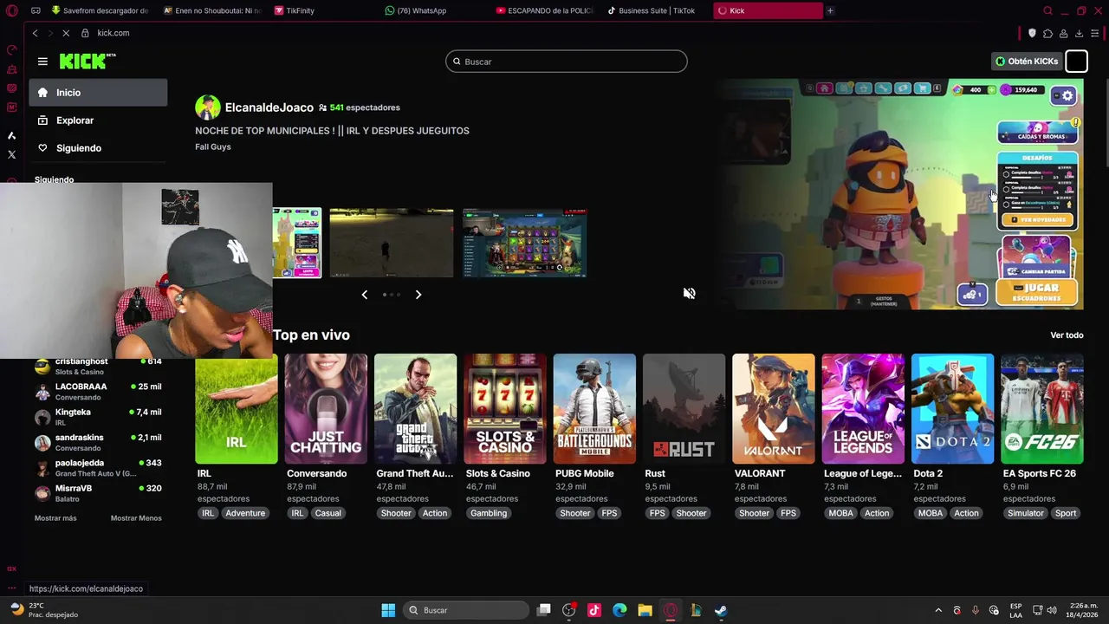1109x624 pixels.
Task: Open the Rust category card
Action: point(684,409)
